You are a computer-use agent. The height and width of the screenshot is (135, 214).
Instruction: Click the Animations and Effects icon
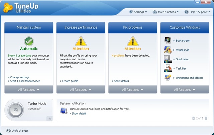168,77
